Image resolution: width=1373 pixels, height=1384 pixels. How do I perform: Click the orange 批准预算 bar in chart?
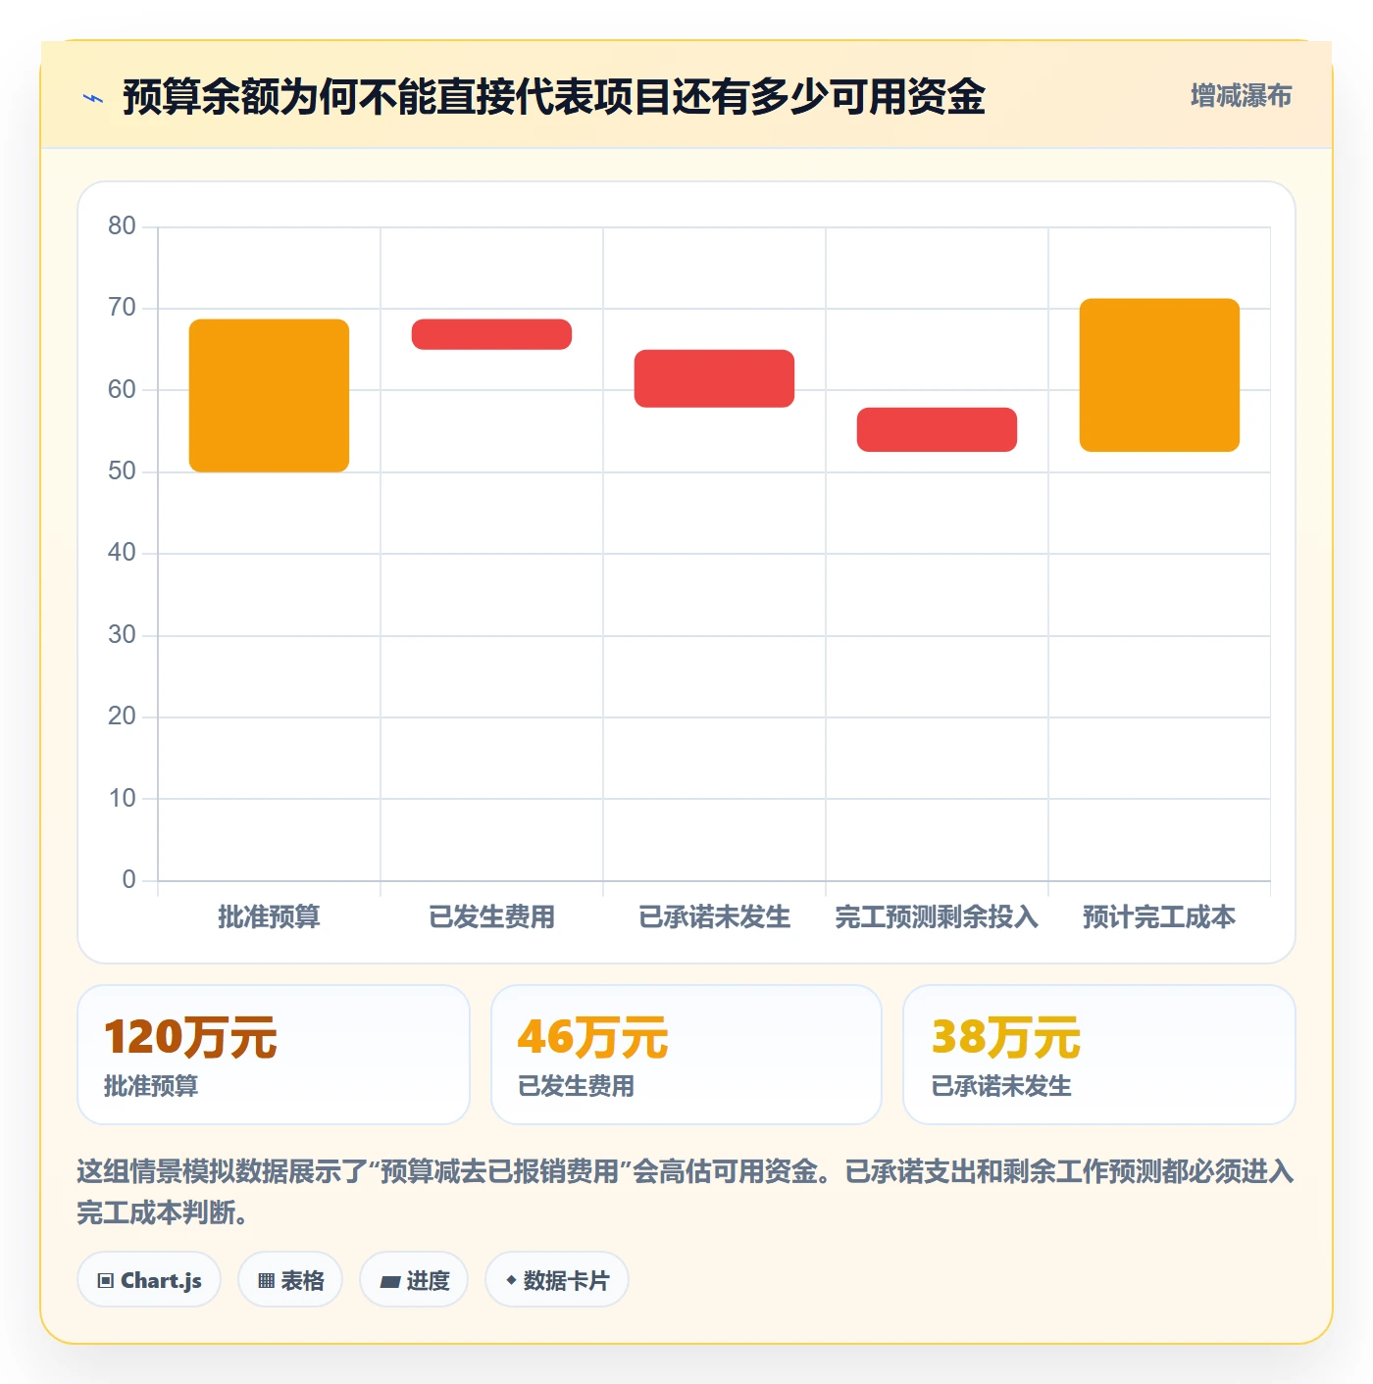pyautogui.click(x=269, y=396)
